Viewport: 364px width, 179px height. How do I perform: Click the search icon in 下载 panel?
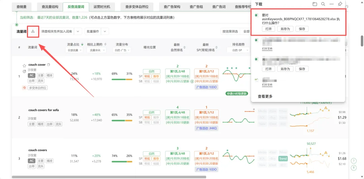[x=323, y=4]
